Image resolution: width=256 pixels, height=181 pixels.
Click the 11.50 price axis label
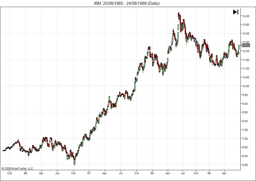coord(246,60)
